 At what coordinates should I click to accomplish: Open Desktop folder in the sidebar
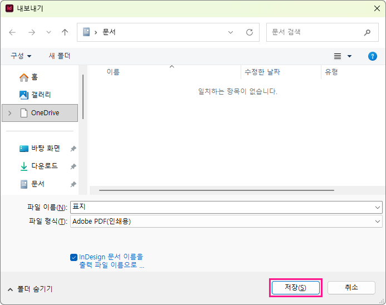pos(45,149)
